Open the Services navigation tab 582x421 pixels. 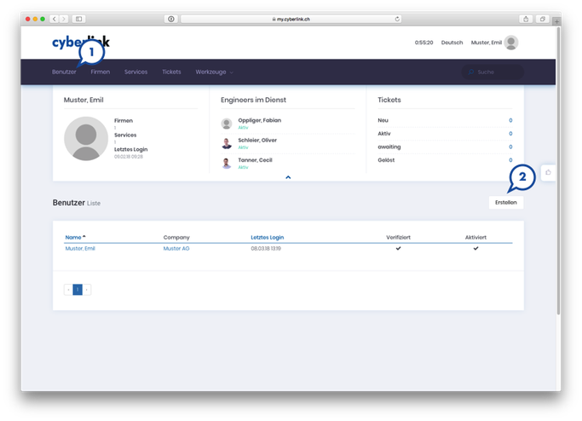click(x=135, y=72)
